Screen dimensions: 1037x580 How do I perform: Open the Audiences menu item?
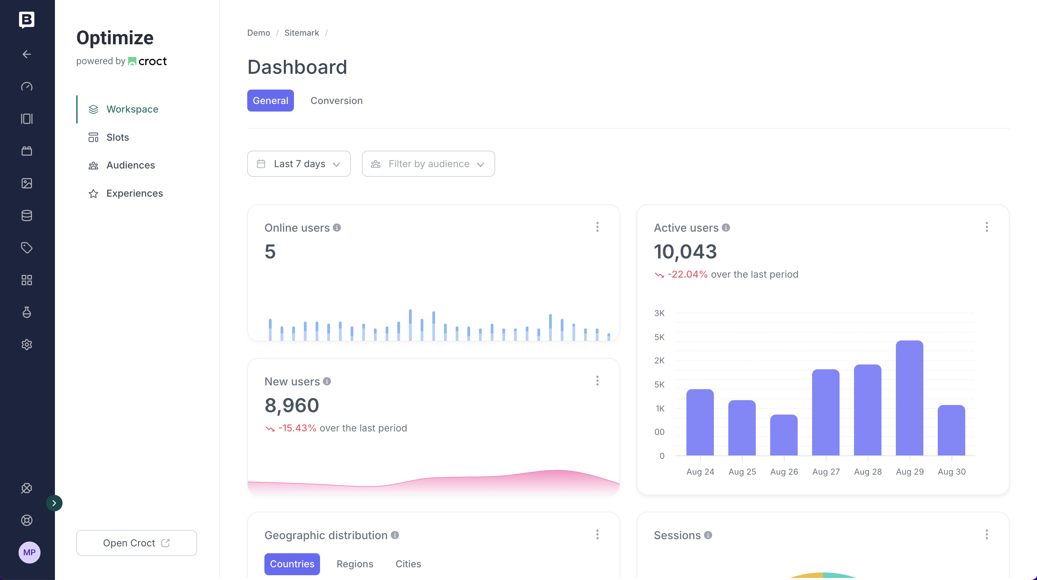click(x=130, y=165)
